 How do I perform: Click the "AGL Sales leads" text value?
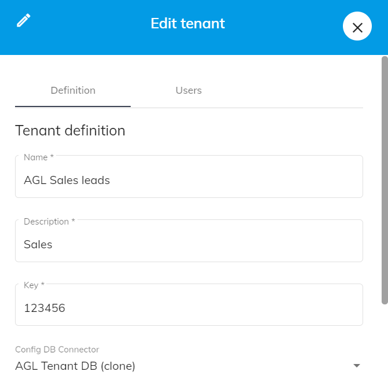[x=66, y=180]
